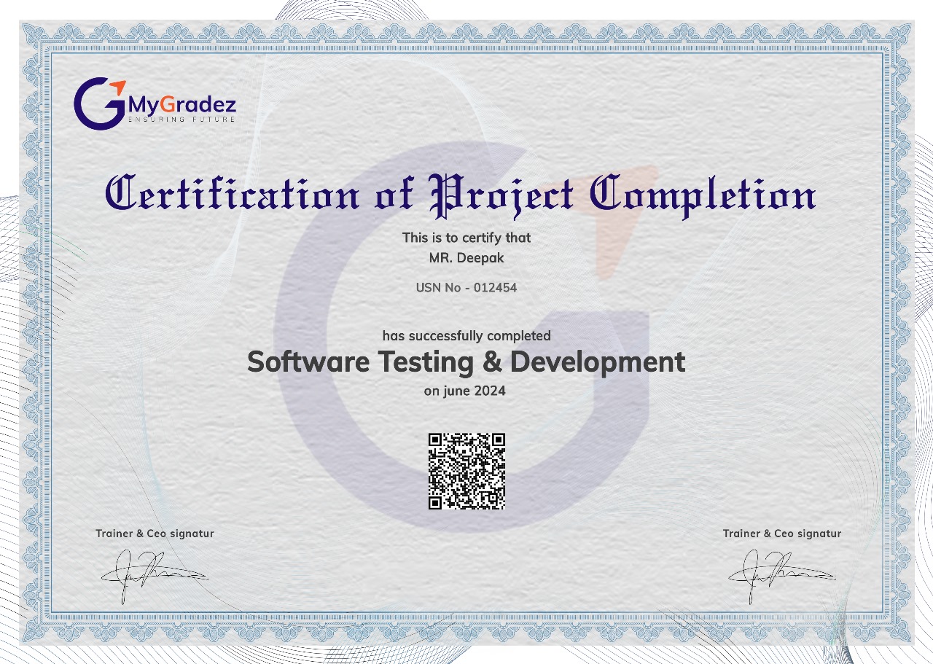The image size is (933, 664).
Task: Click the 'on june 2024' date text
Action: coord(465,391)
